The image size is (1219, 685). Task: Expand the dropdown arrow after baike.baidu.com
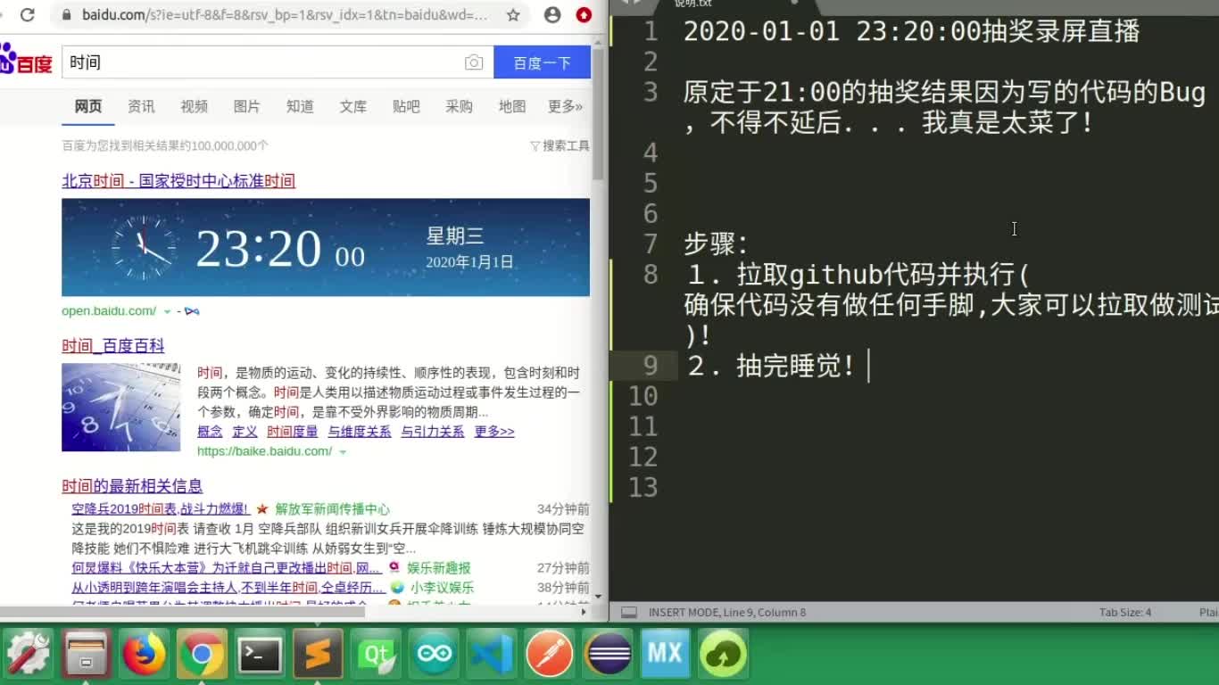(x=343, y=452)
